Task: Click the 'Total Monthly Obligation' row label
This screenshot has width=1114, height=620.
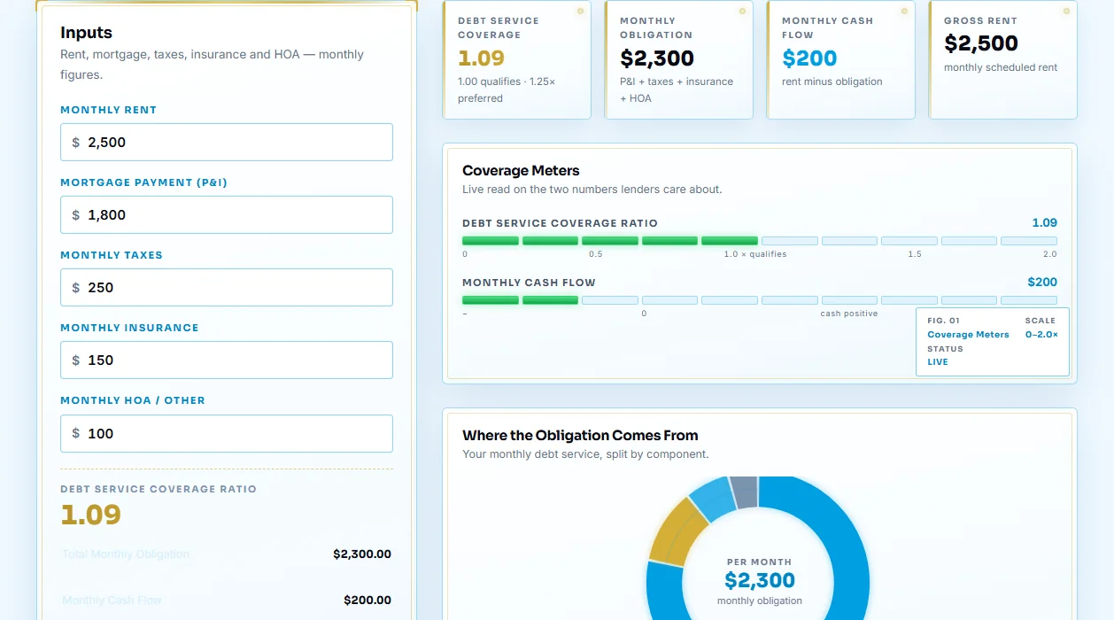Action: tap(126, 554)
